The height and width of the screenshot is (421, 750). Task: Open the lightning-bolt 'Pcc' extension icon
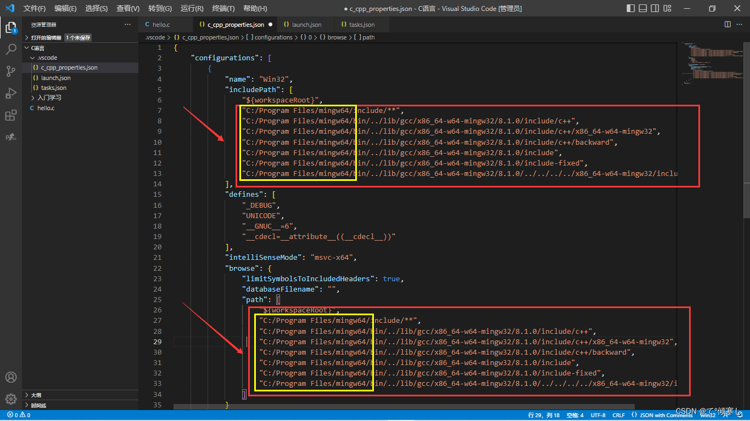[11, 137]
